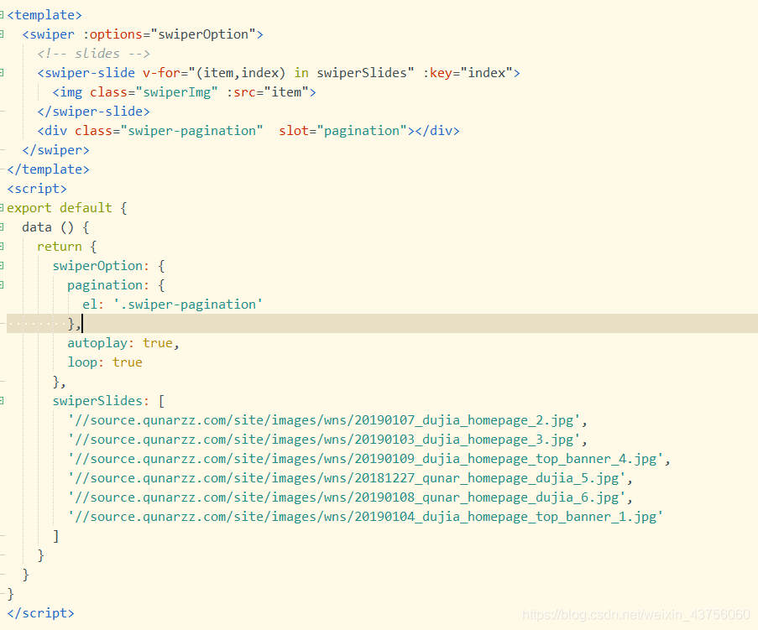Click the <!-- slides --> comment

click(x=94, y=54)
